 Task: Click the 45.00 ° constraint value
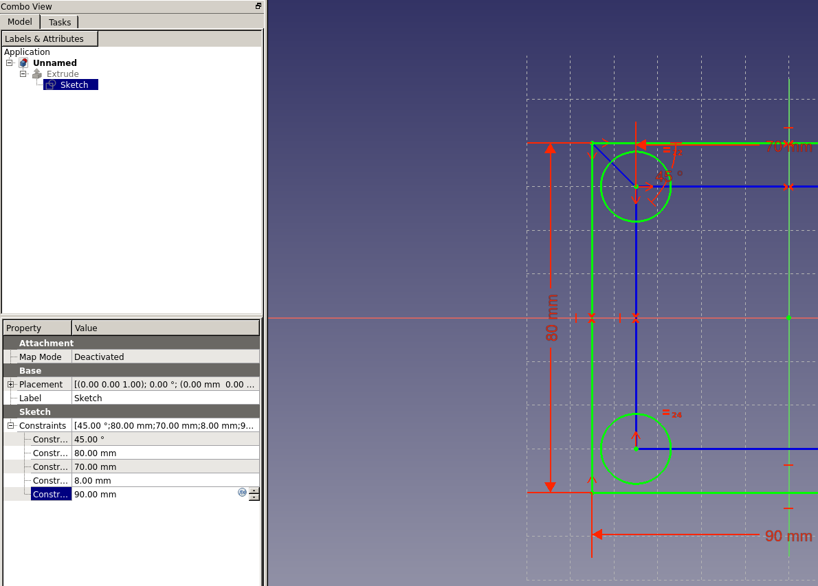point(166,439)
